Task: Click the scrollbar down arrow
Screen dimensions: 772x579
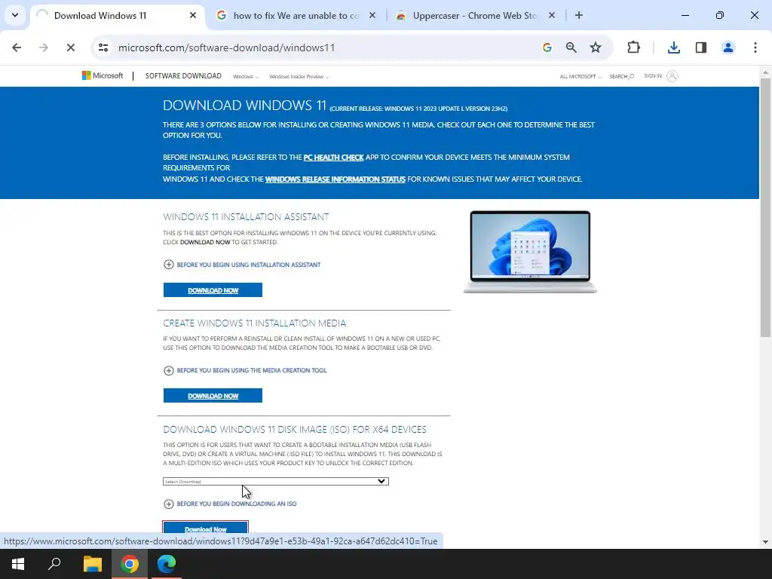Action: click(x=765, y=542)
